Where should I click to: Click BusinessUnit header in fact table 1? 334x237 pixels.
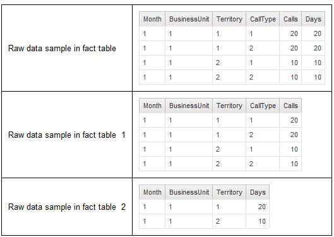pos(189,106)
